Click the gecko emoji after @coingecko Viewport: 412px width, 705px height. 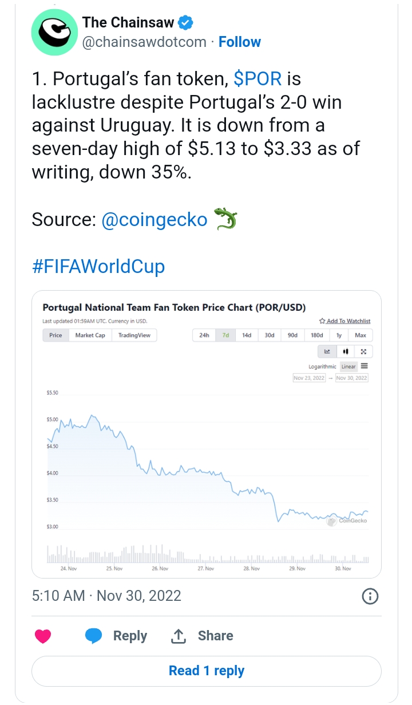(225, 220)
